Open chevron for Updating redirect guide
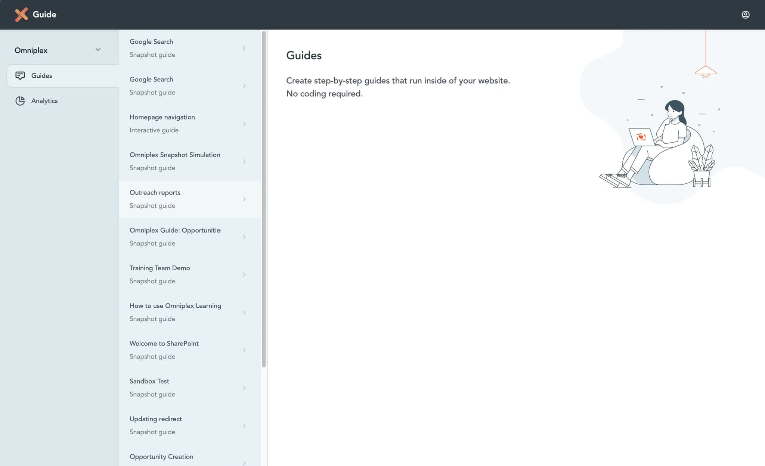765x466 pixels. click(x=244, y=425)
